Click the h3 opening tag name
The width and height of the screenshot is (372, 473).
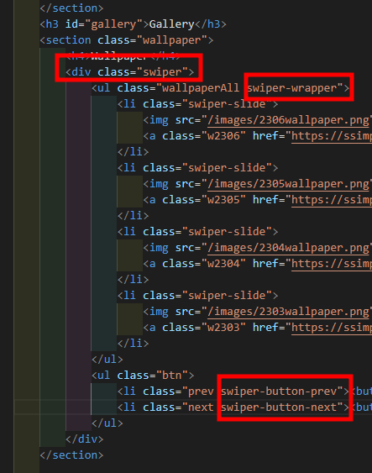52,24
